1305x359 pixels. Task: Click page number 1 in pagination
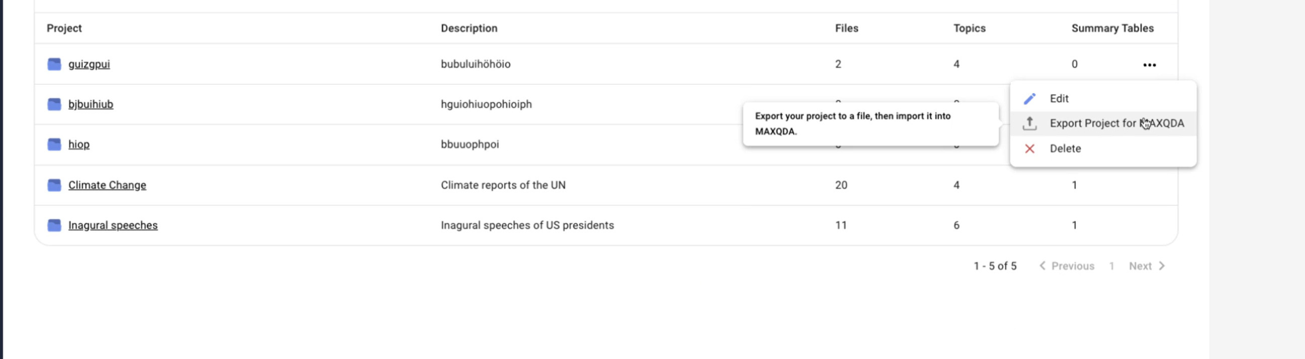(1111, 266)
